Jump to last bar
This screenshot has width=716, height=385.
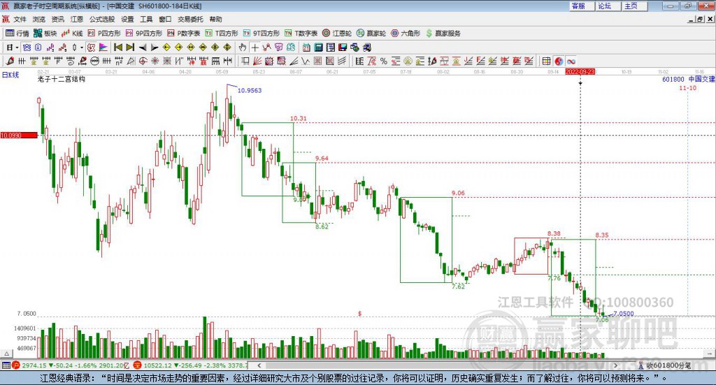tap(130, 48)
